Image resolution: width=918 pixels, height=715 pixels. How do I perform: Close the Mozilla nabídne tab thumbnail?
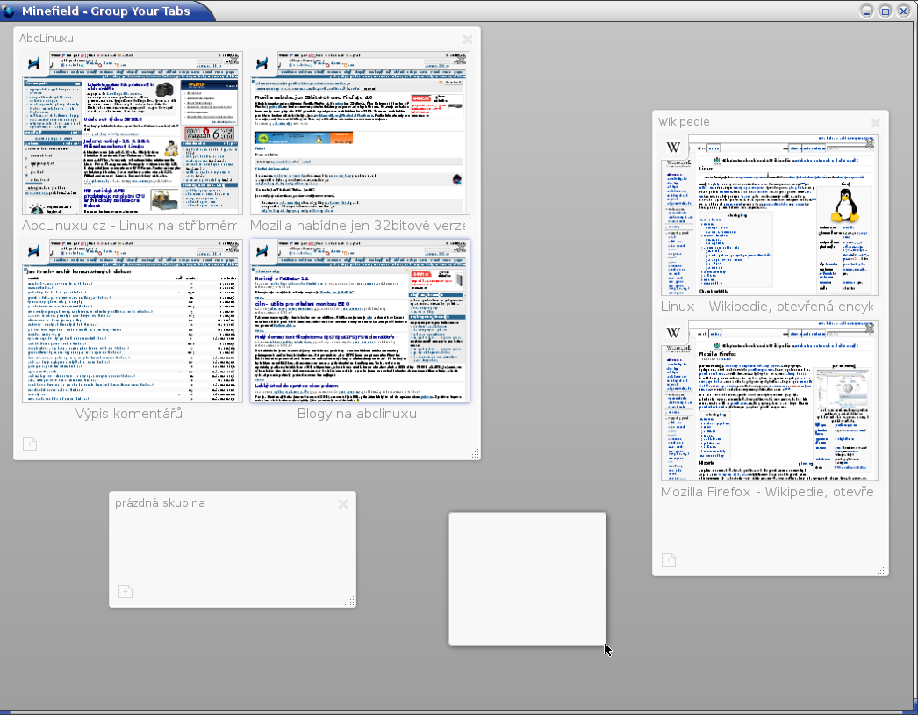[x=461, y=60]
